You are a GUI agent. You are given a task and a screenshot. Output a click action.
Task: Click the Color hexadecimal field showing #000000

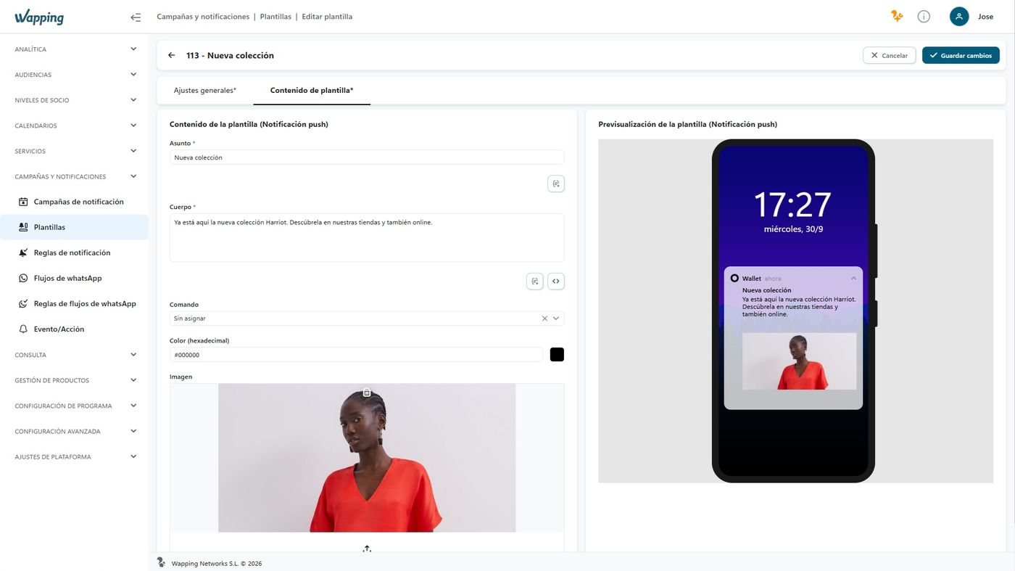356,355
